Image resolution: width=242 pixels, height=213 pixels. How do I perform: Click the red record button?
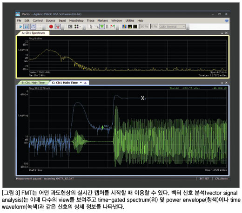point(51,26)
